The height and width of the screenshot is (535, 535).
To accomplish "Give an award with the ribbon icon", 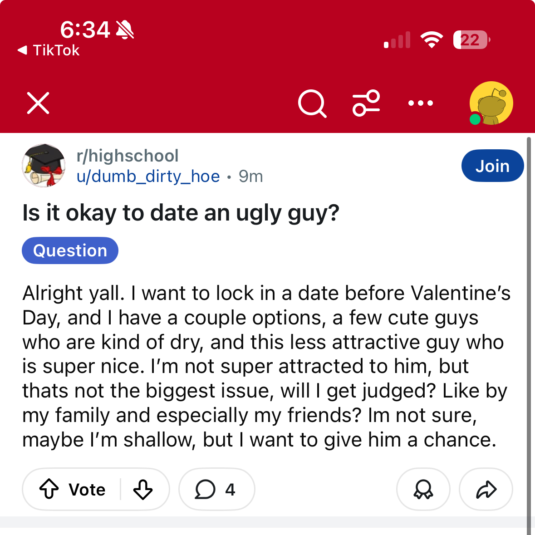I will pos(423,489).
